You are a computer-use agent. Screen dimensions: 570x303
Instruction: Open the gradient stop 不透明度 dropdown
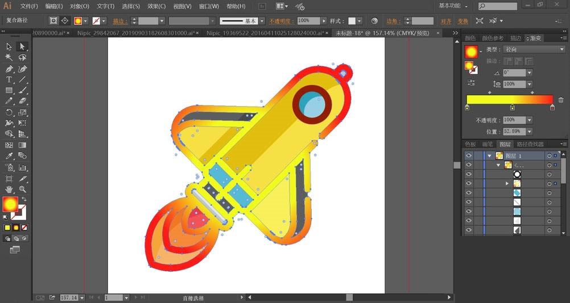pyautogui.click(x=529, y=120)
